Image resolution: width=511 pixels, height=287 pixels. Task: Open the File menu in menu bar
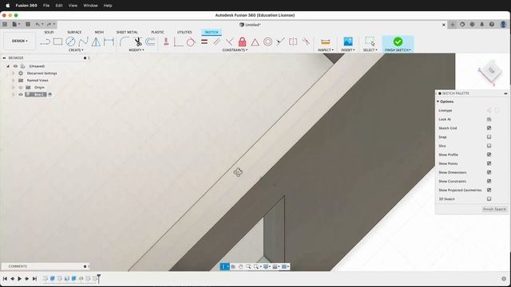(46, 6)
